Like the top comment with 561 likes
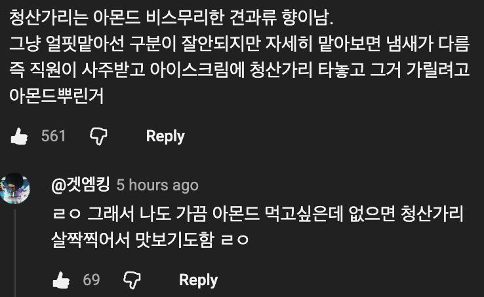Image resolution: width=484 pixels, height=297 pixels. [18, 136]
